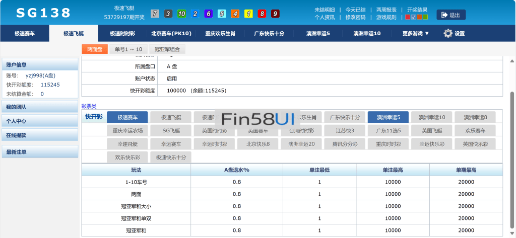Click the purple number 6 result ball

pyautogui.click(x=209, y=14)
